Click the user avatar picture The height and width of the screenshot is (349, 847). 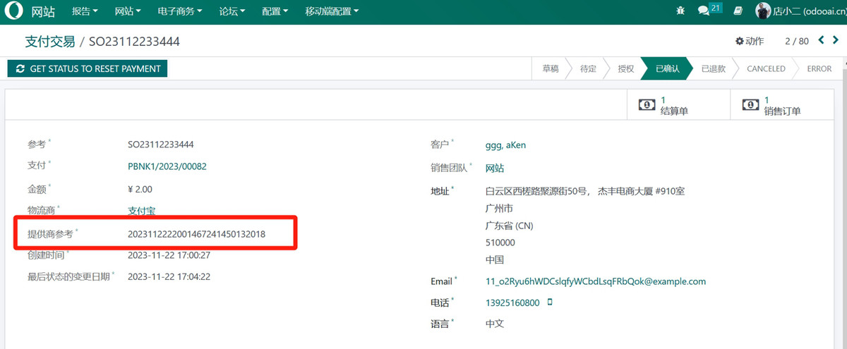pos(763,11)
